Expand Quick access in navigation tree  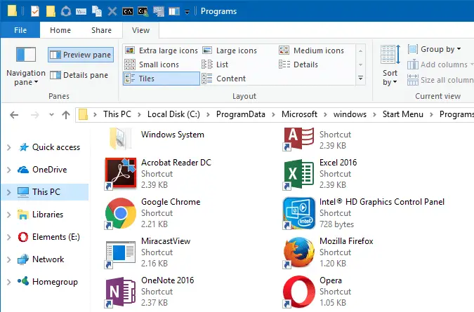coord(8,147)
